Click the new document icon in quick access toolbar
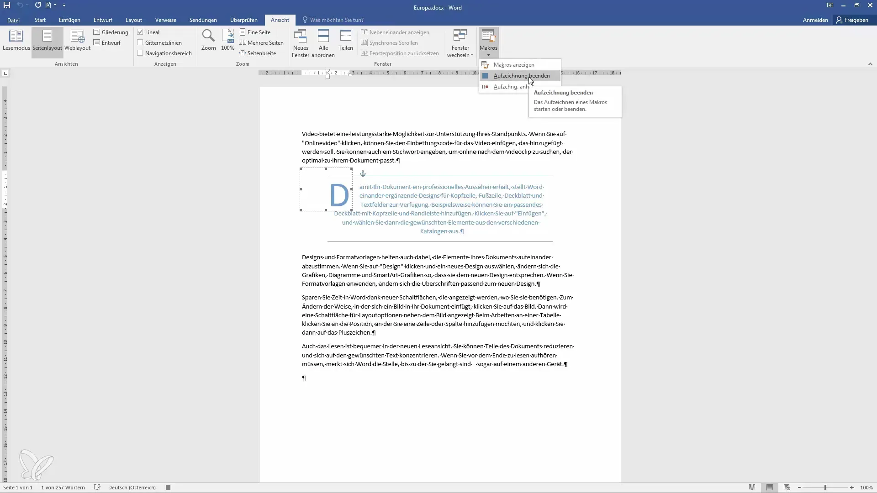This screenshot has width=877, height=493. [48, 5]
